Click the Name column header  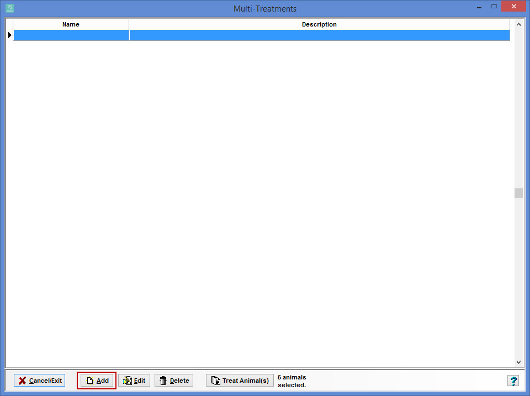(71, 24)
